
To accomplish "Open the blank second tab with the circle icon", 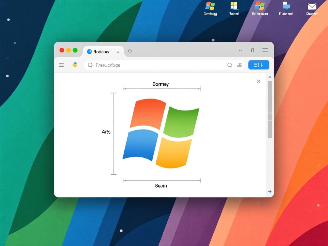I will point(130,51).
